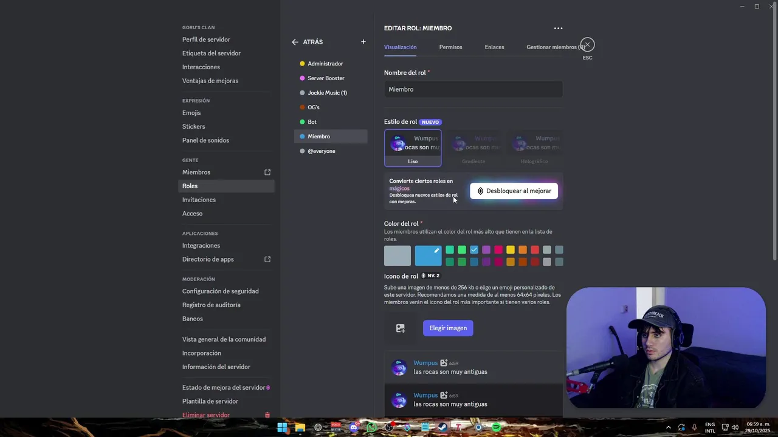
Task: Select the yellow color swatch
Action: tap(511, 249)
